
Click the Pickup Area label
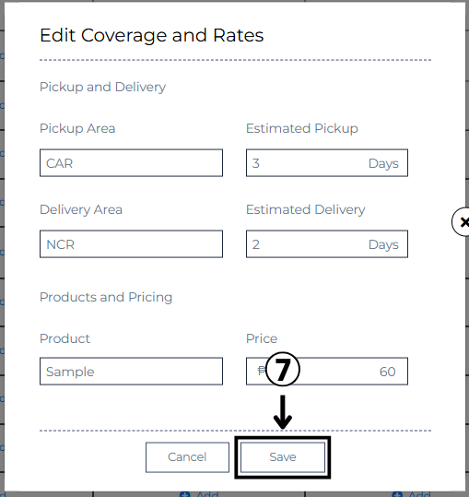(x=77, y=128)
